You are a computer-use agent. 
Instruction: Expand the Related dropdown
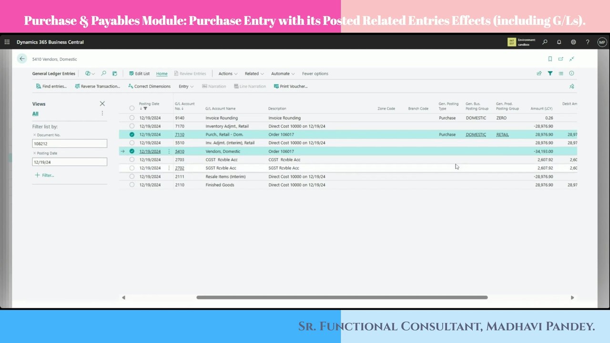click(x=254, y=73)
